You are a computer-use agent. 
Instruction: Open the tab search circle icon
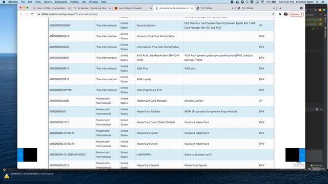(x=301, y=8)
